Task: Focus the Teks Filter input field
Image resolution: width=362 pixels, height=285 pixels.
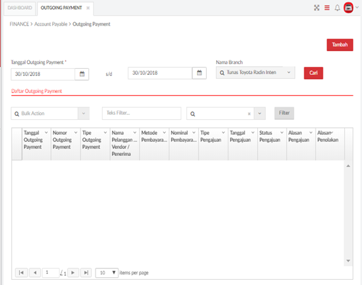Action: click(x=141, y=113)
